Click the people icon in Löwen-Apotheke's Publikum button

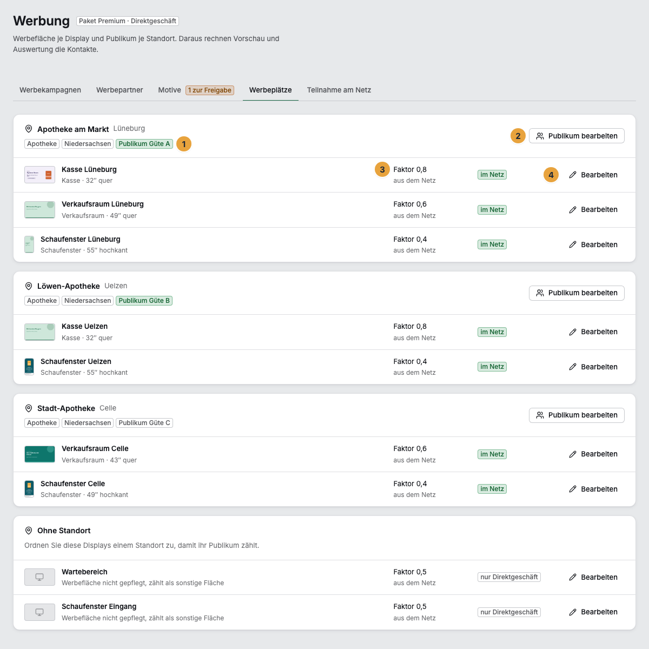(x=540, y=293)
